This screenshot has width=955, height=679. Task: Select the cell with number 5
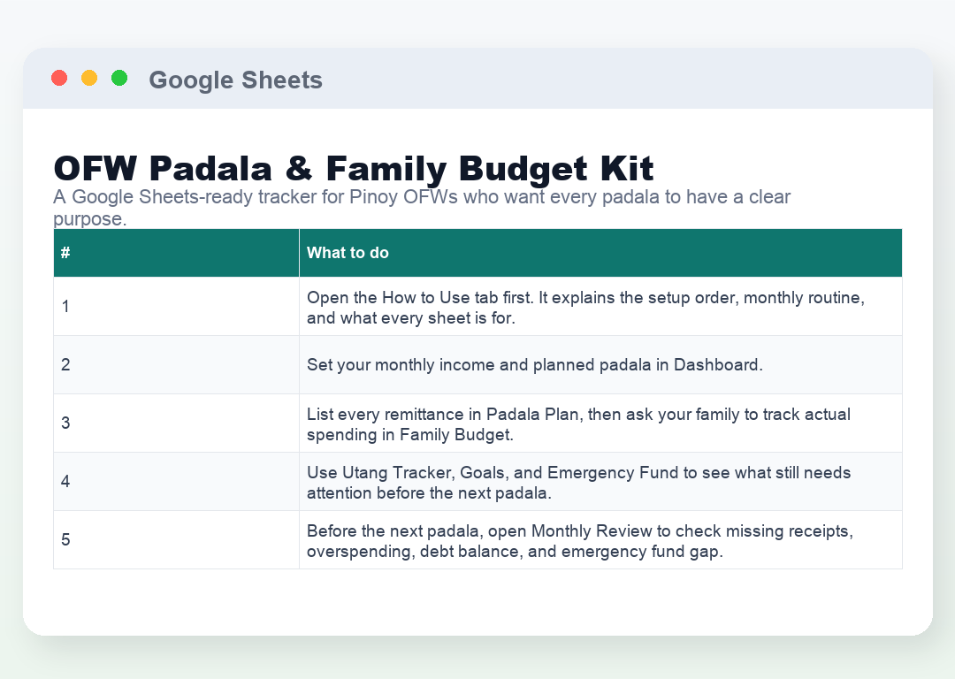176,539
